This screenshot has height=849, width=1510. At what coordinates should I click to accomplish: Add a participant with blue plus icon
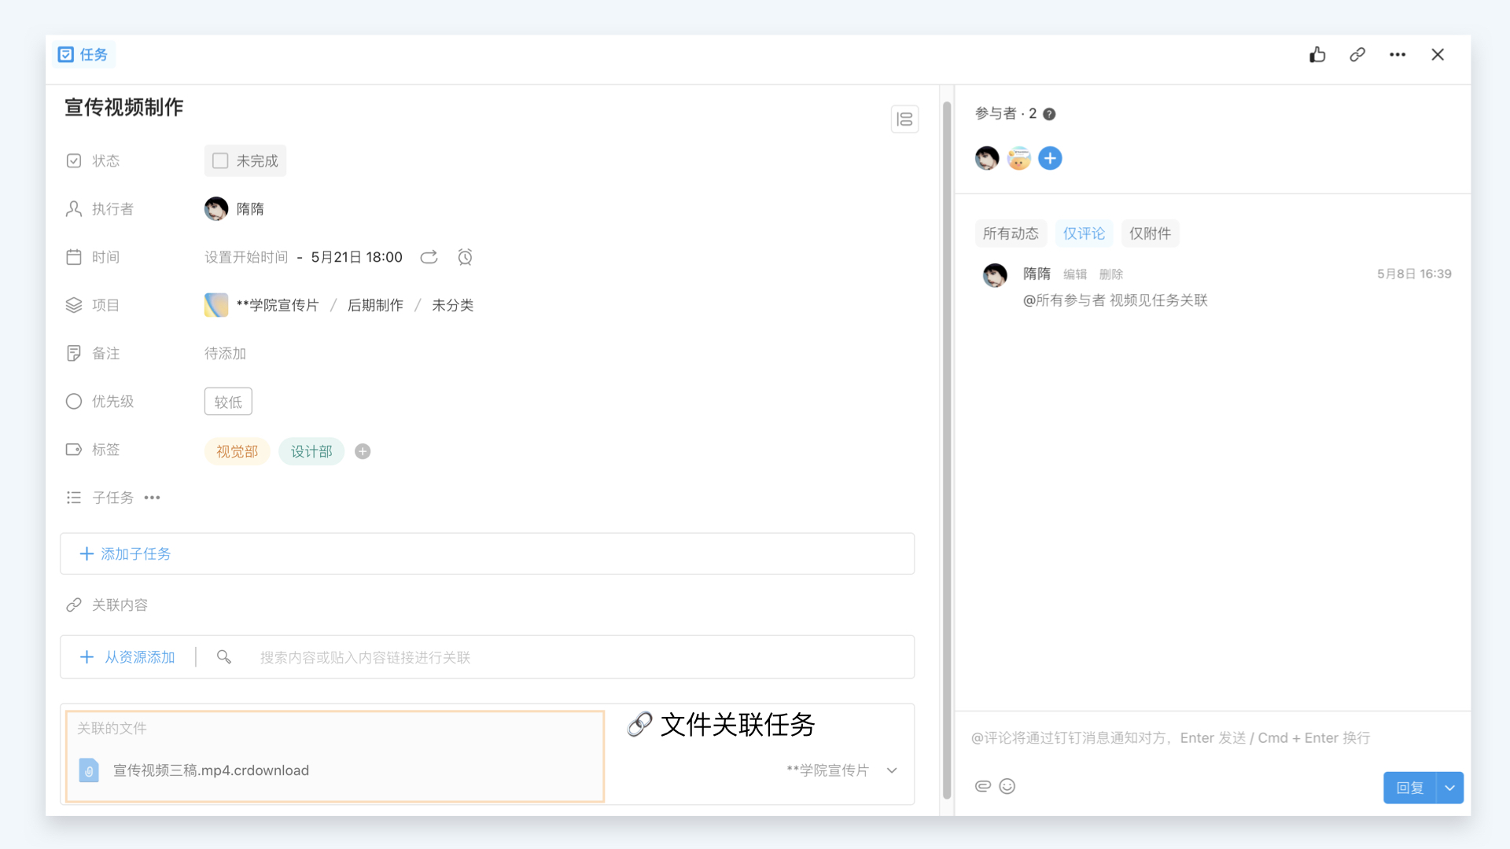pos(1050,158)
